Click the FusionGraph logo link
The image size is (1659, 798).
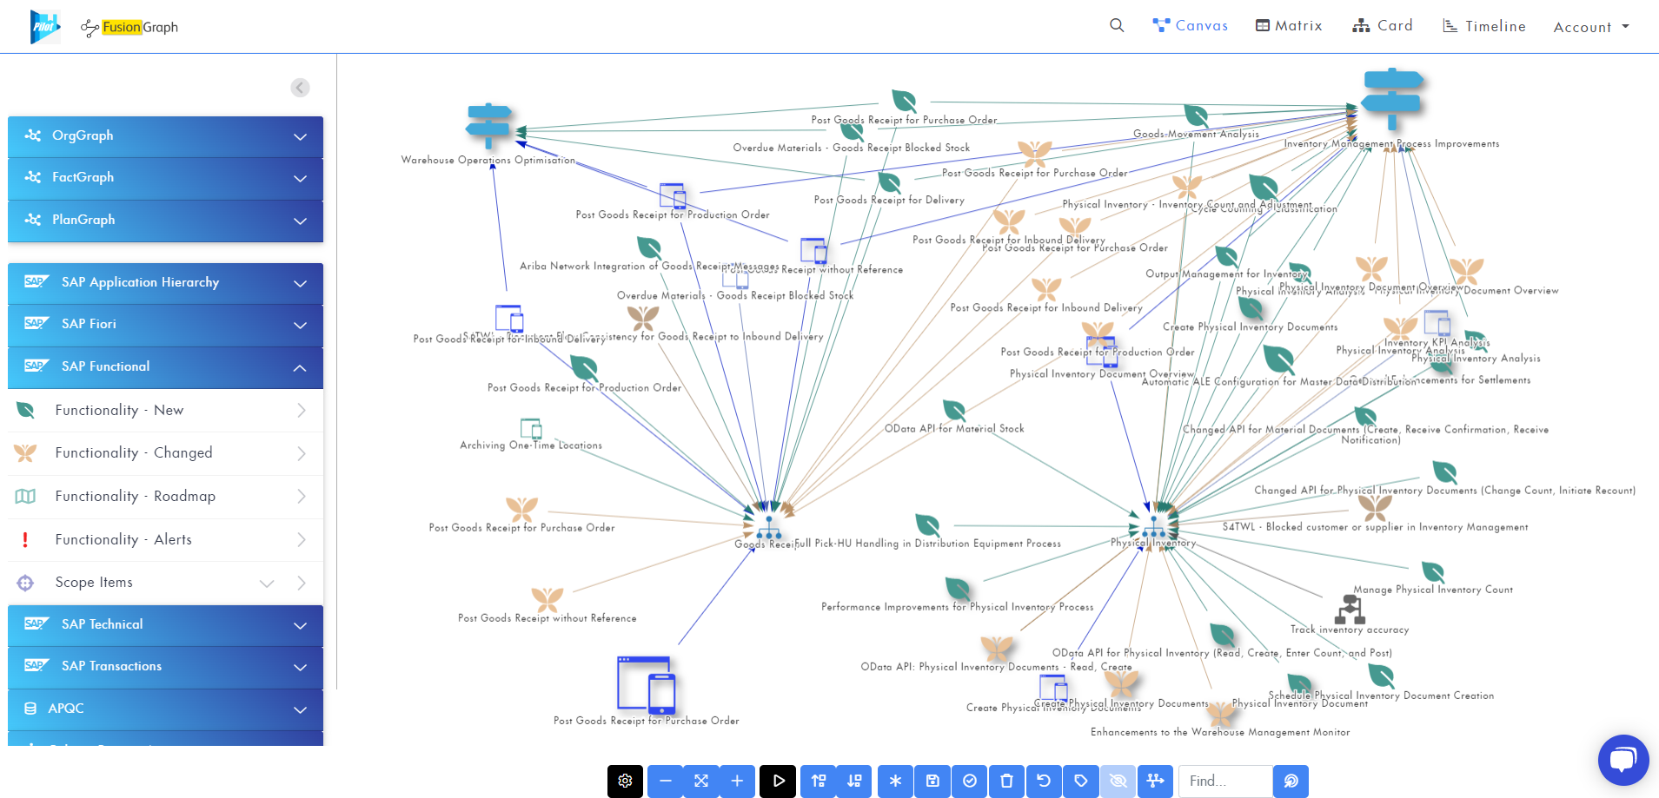tap(129, 27)
